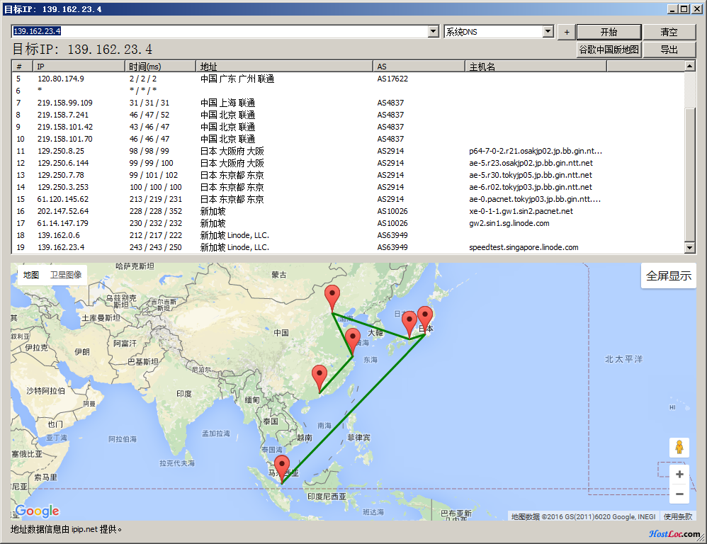Click scrollbar down arrow in hop list
The height and width of the screenshot is (544, 707).
[689, 247]
